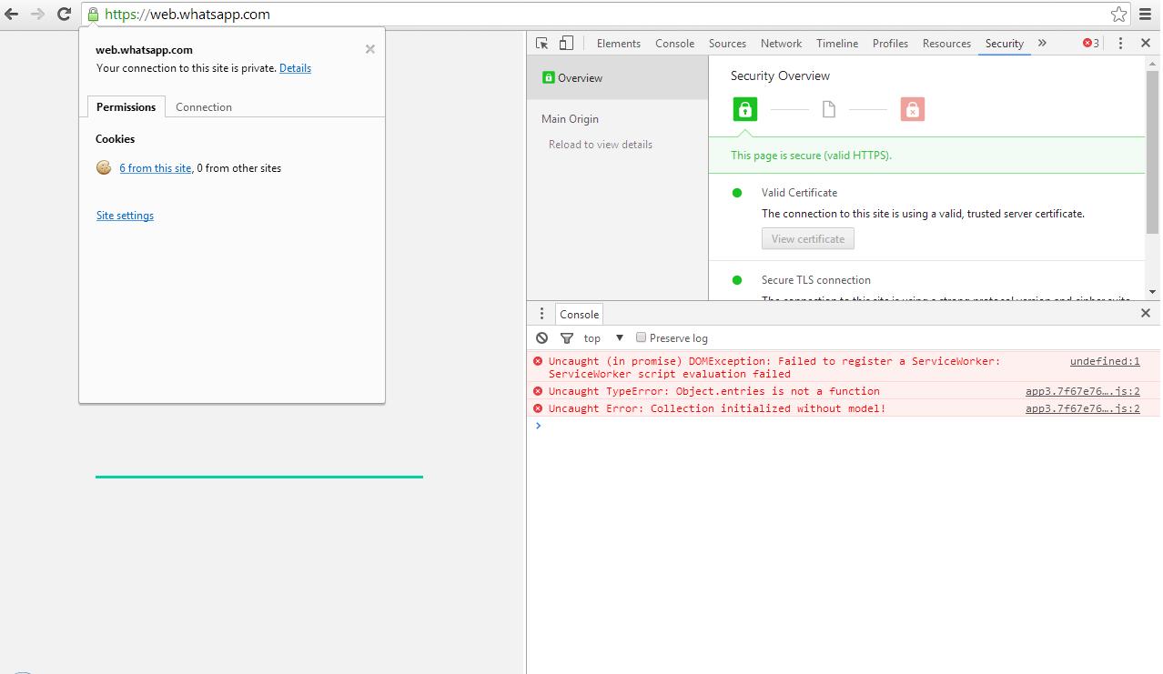Open the Site settings link
This screenshot has width=1163, height=674.
pyautogui.click(x=125, y=216)
